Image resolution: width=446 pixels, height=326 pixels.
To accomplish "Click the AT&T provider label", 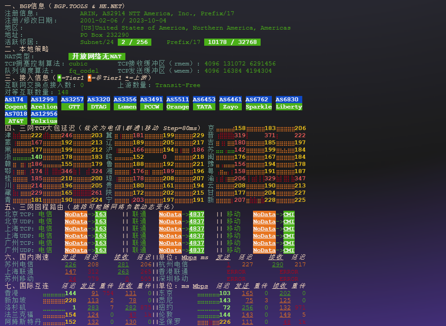I will coord(16,121).
